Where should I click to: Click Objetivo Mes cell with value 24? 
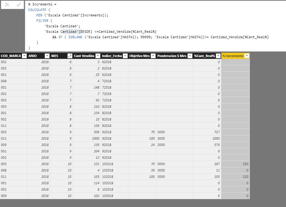[142, 145]
